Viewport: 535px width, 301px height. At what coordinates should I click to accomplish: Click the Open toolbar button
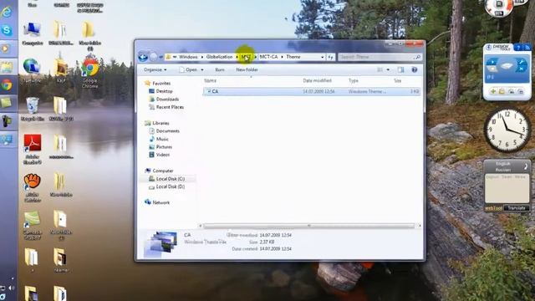[x=188, y=69]
